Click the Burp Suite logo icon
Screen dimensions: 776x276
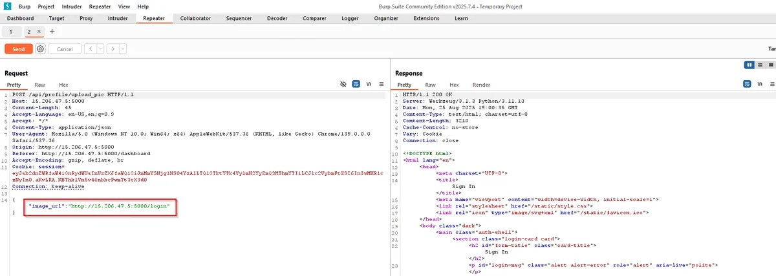[x=8, y=6]
